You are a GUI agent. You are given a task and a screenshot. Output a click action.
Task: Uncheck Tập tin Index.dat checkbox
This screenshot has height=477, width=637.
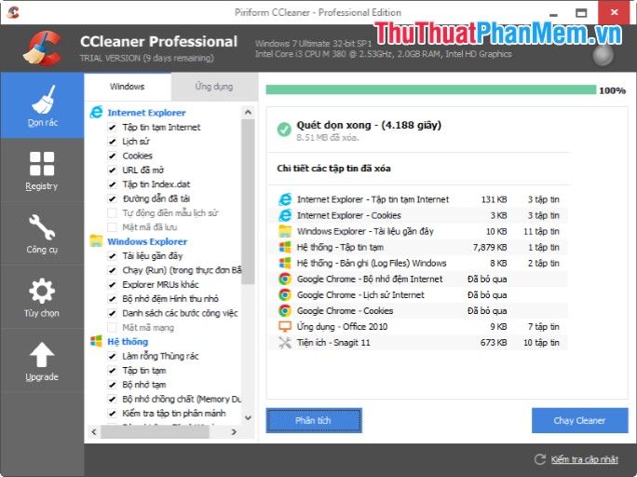[112, 184]
